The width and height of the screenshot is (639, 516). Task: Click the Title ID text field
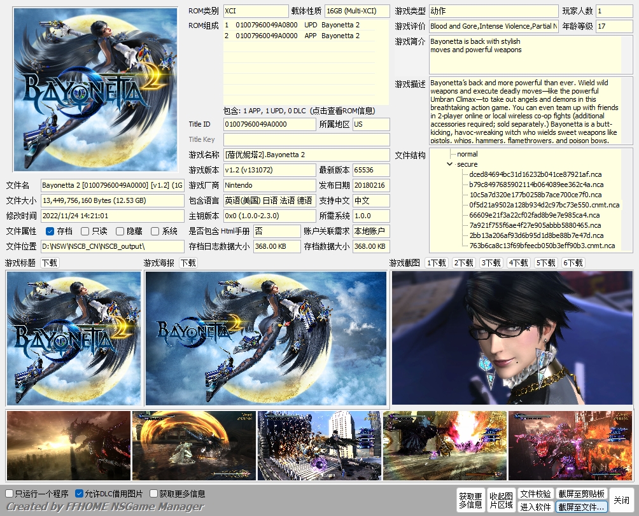coord(269,124)
